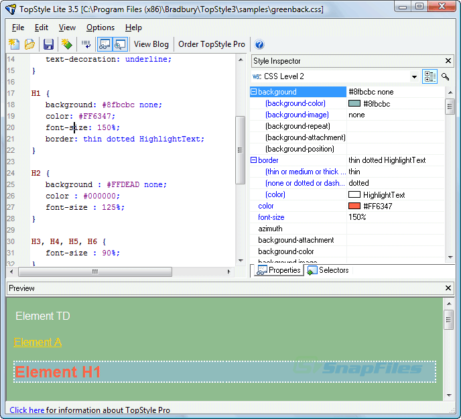Click the magnifier icon in Style Inspector

tap(446, 77)
